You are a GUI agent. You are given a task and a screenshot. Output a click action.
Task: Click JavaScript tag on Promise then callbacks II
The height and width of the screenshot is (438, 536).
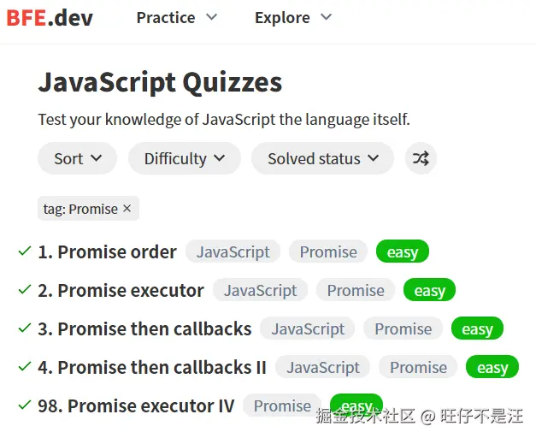322,367
